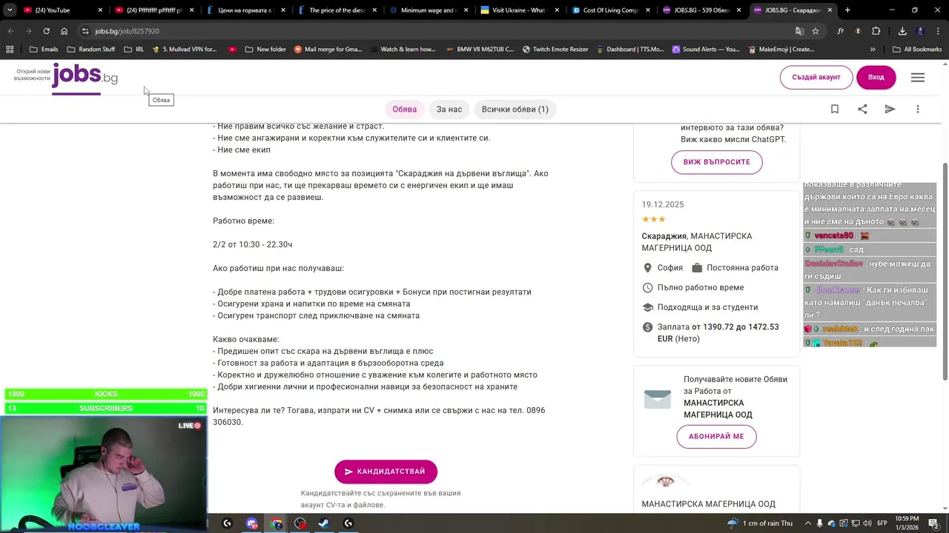Image resolution: width=949 pixels, height=533 pixels.
Task: Click the company logo under the subscribe card
Action: click(665, 482)
